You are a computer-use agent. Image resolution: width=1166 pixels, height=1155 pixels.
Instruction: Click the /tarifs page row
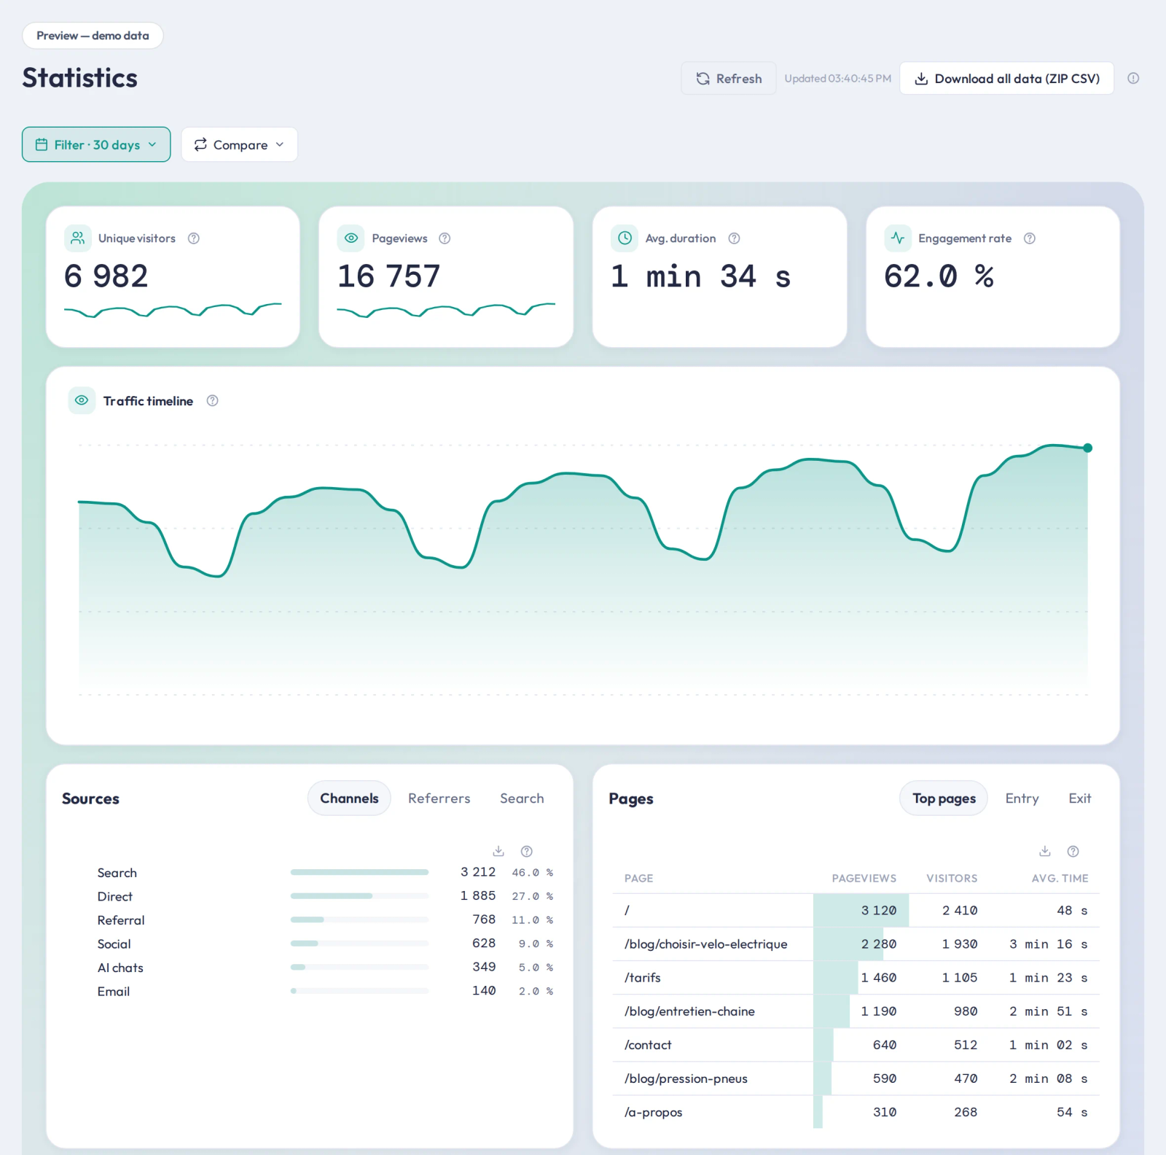coord(856,978)
